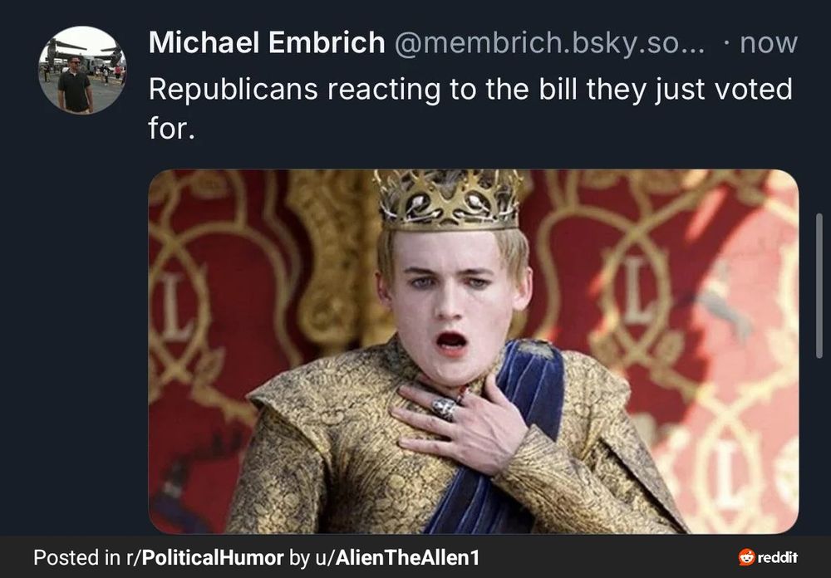Click the reddit Snoo logo icon
Image resolution: width=831 pixels, height=578 pixels.
click(x=747, y=556)
